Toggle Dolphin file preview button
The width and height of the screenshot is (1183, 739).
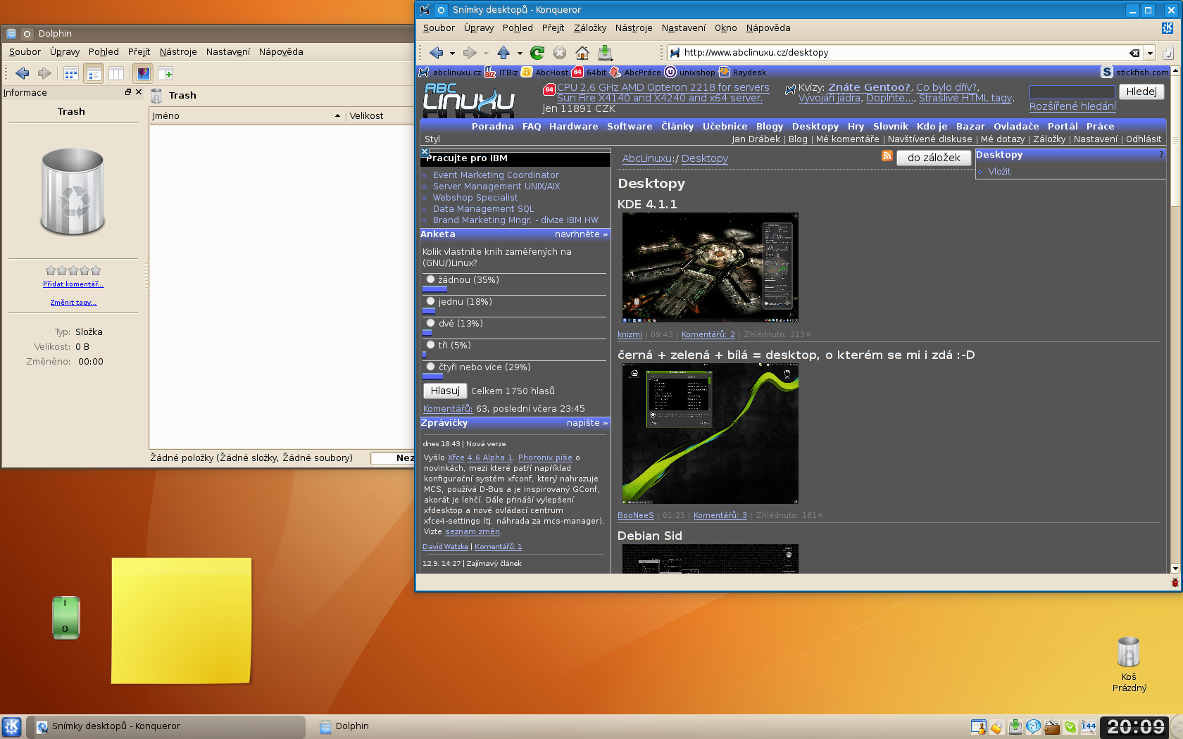click(144, 73)
